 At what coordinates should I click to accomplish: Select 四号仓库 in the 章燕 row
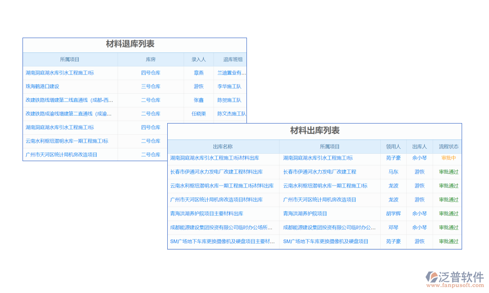click(x=151, y=73)
